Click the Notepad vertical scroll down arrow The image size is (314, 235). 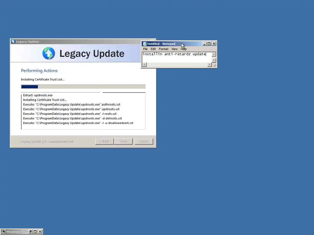coord(214,60)
